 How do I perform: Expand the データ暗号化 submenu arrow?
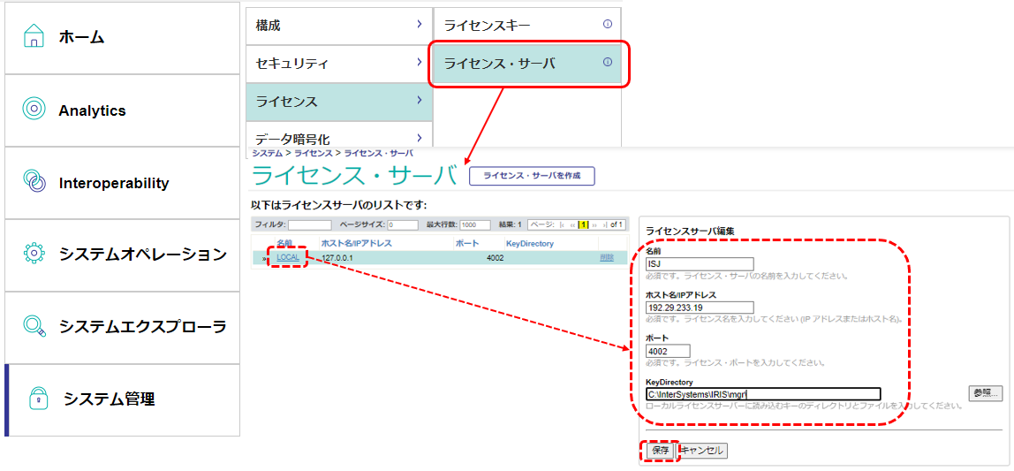(419, 138)
